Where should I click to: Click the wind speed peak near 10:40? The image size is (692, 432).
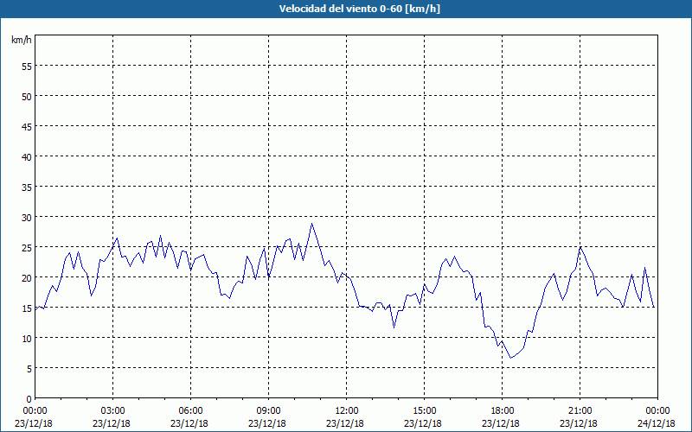(x=312, y=224)
